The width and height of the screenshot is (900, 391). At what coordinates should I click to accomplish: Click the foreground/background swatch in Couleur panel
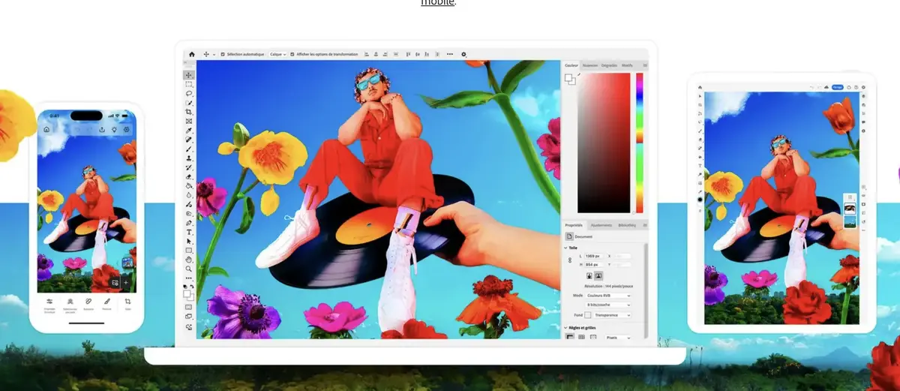coord(570,80)
